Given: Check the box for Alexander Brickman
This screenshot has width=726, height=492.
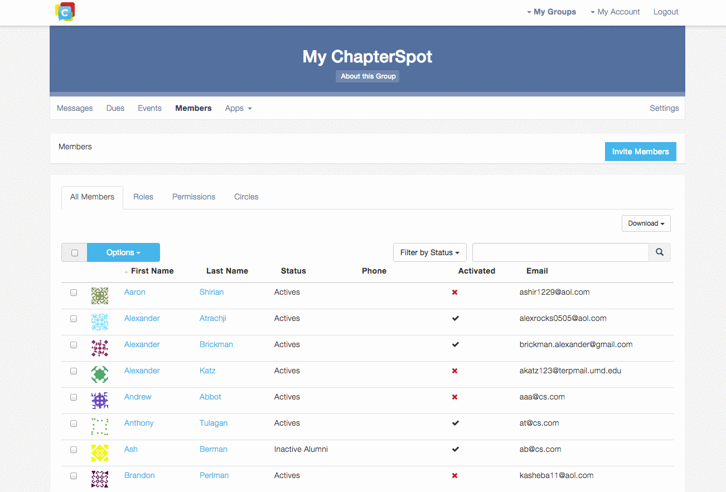Looking at the screenshot, I should (x=74, y=345).
